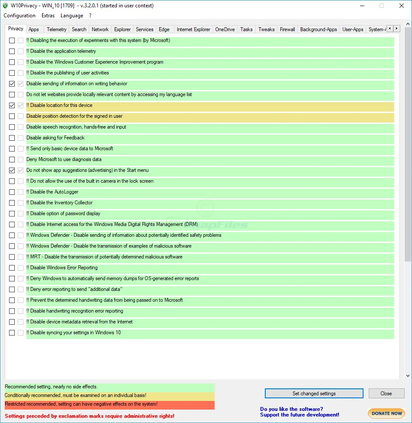Screen dimensions: 412x423
Task: Switch to the Search tab
Action: (x=79, y=29)
